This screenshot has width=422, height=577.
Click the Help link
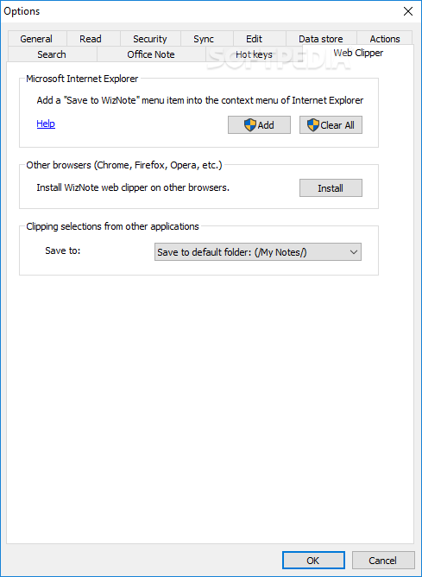coord(46,124)
